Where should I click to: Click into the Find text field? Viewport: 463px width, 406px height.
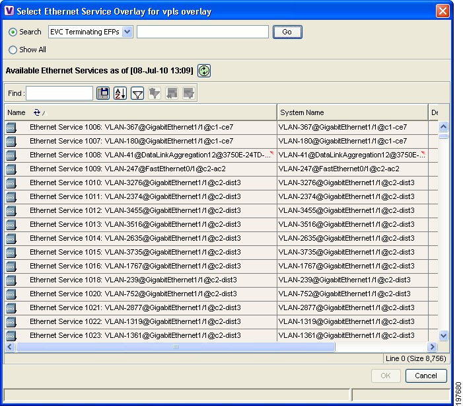pos(59,93)
